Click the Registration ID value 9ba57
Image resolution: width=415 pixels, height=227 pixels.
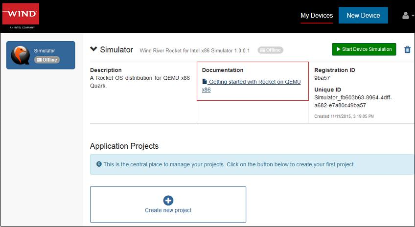[322, 78]
